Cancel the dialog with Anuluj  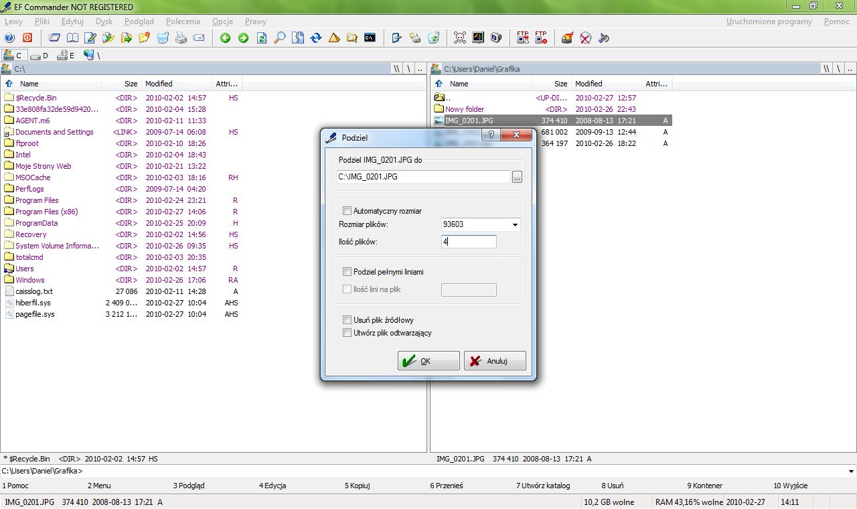coord(495,361)
